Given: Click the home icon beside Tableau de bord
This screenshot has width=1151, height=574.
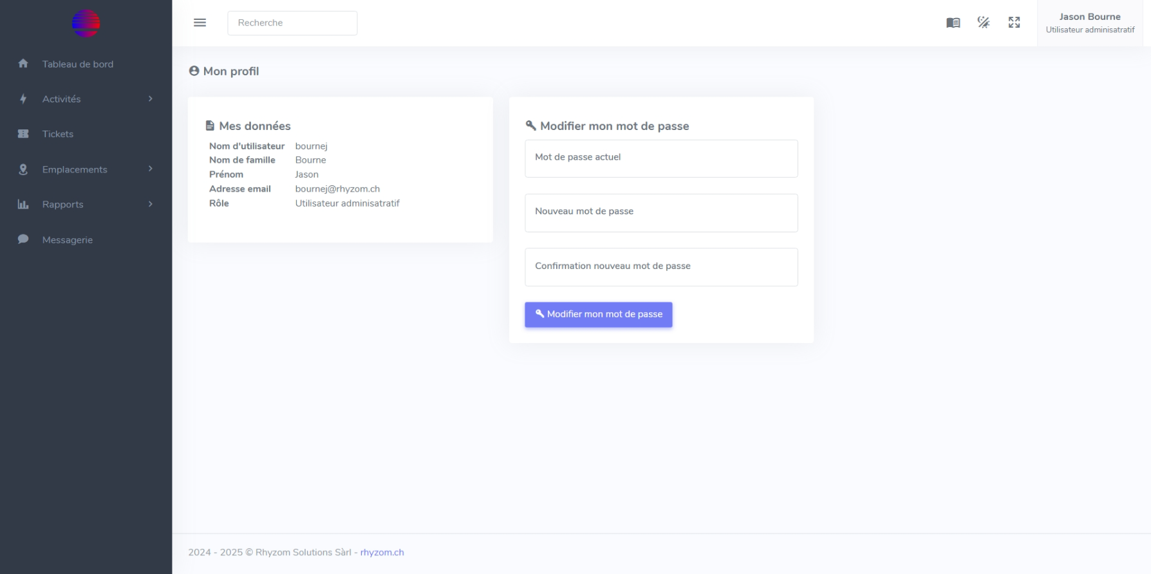Looking at the screenshot, I should (23, 64).
